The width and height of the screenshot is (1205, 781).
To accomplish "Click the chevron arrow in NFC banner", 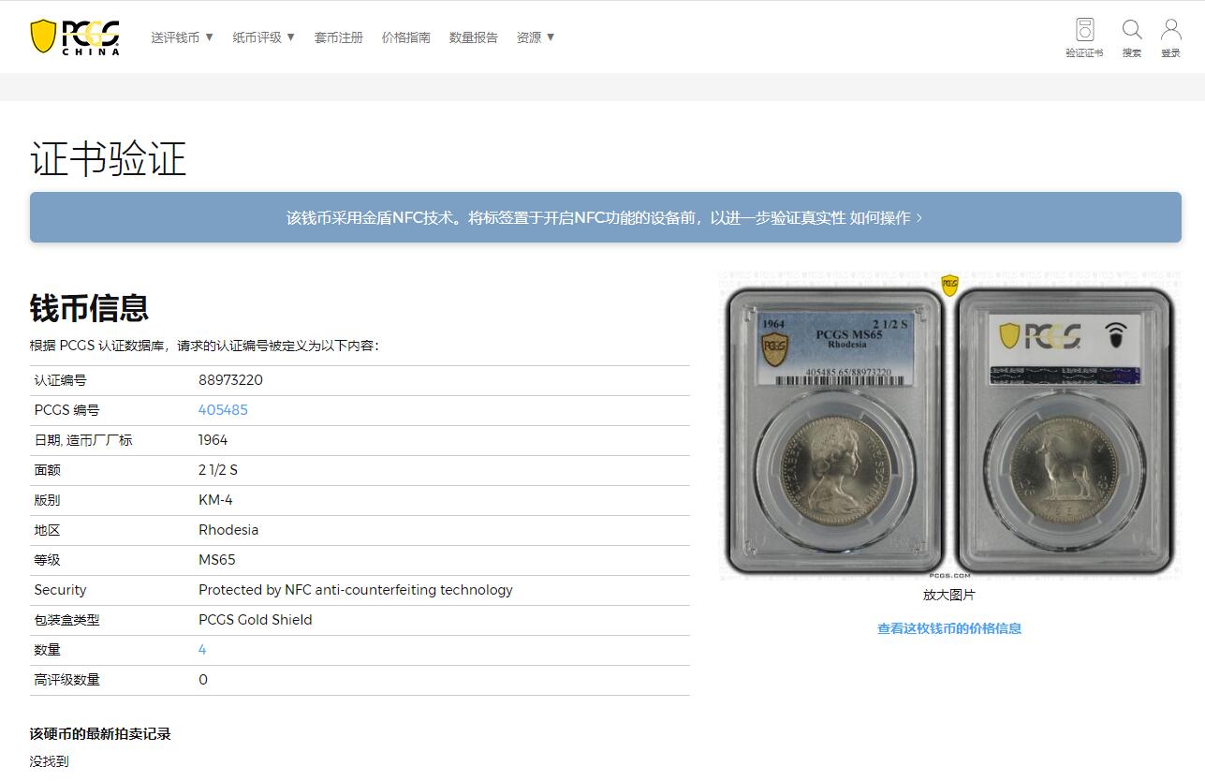I will pos(919,217).
